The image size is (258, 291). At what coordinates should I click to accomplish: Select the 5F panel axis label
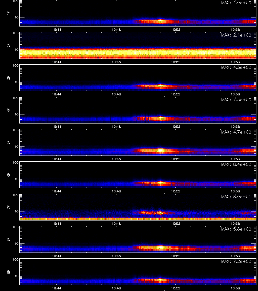coord(8,142)
